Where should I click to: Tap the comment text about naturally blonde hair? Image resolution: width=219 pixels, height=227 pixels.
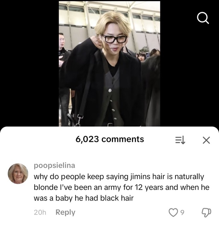(x=122, y=187)
